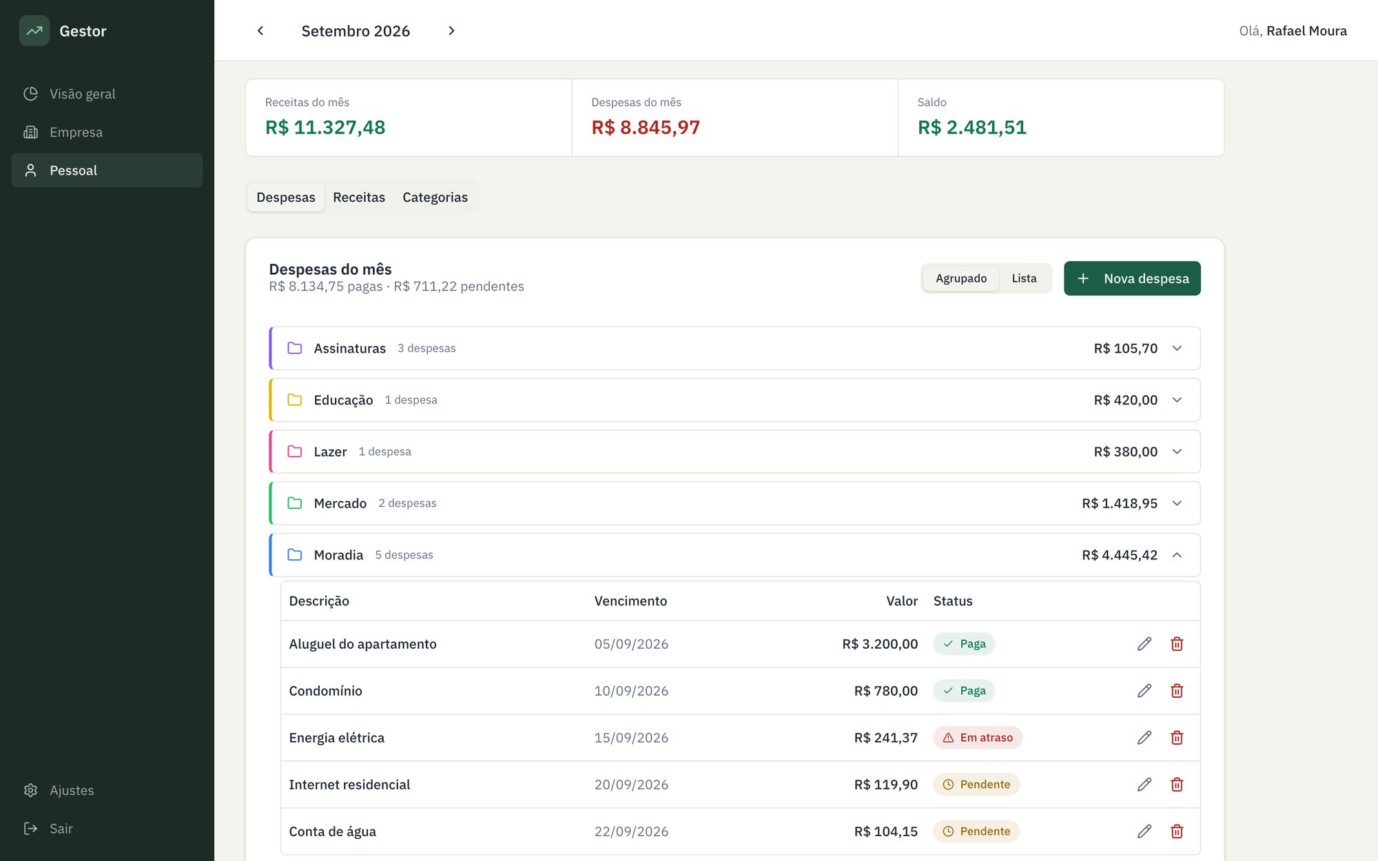This screenshot has height=861, width=1378.
Task: Click Pendente status of Internet residencial
Action: 976,785
